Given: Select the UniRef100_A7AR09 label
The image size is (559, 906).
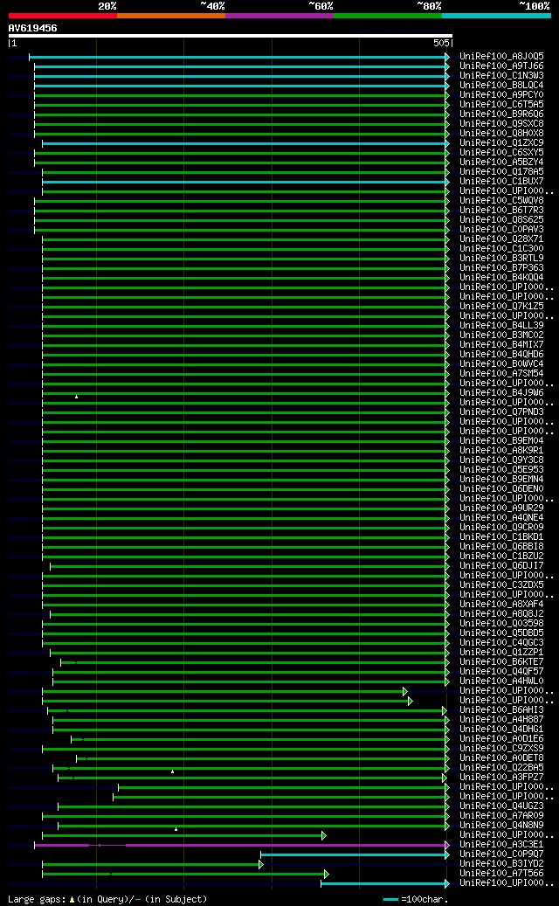Looking at the screenshot, I should (501, 815).
